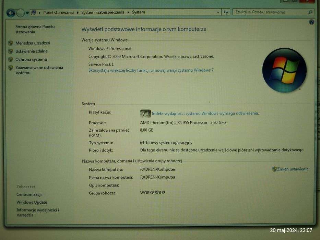Click shield icon next to Menedżer urządzeń
The height and width of the screenshot is (240, 320).
(11, 43)
